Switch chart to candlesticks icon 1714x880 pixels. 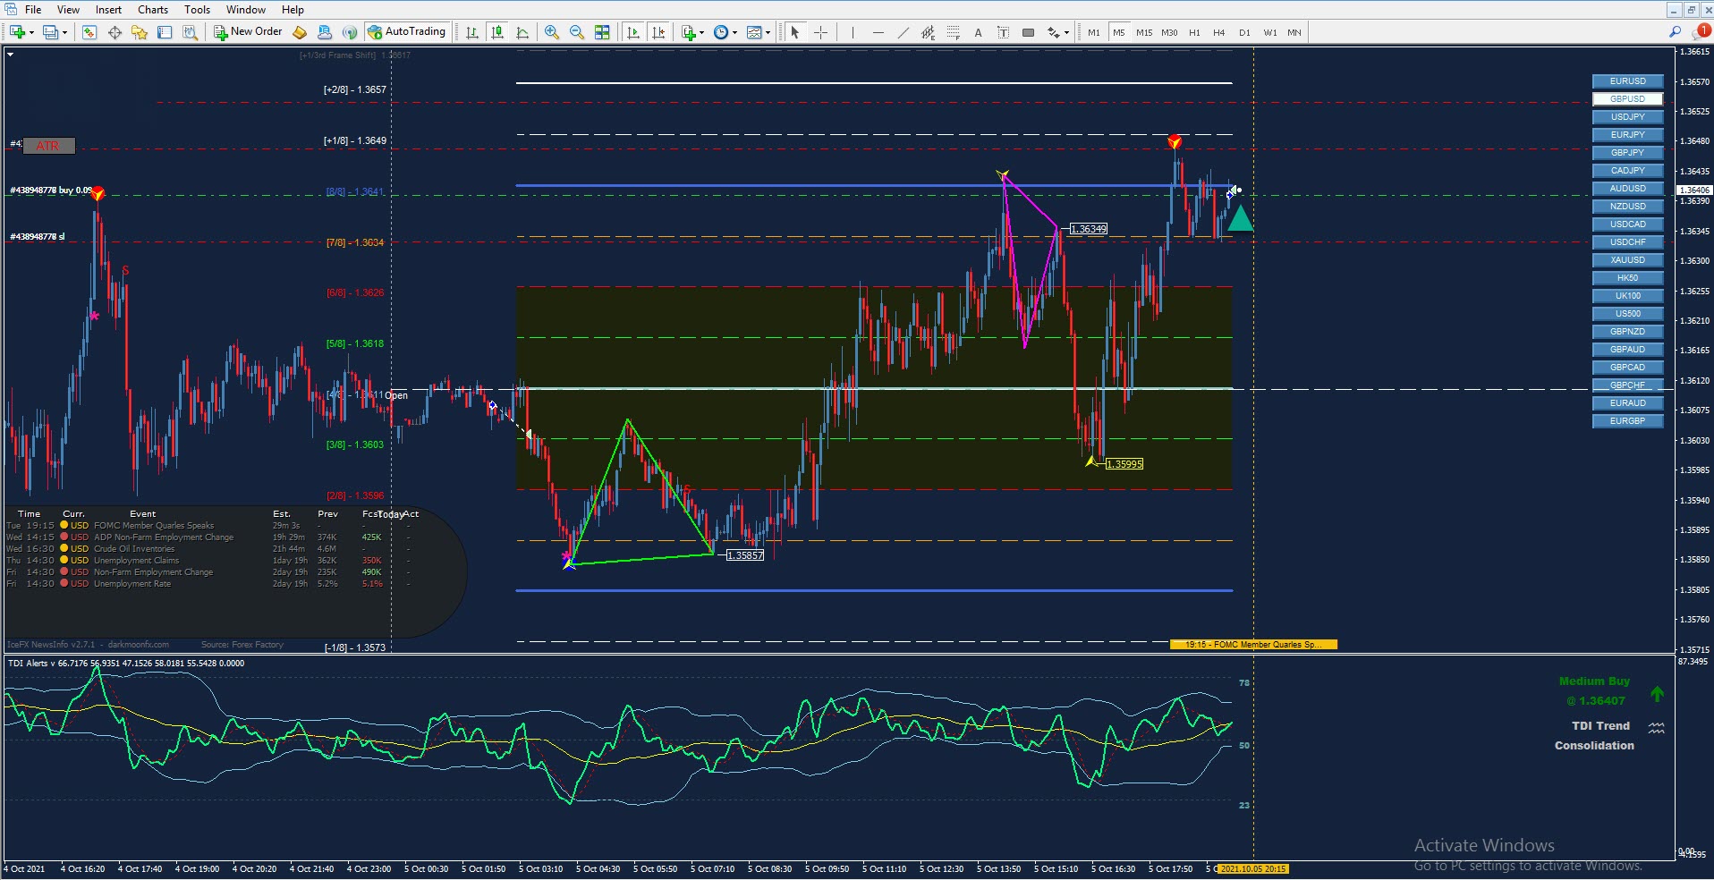coord(497,32)
